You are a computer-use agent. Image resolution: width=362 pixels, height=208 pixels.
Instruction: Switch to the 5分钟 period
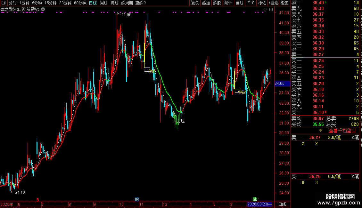[37, 3]
